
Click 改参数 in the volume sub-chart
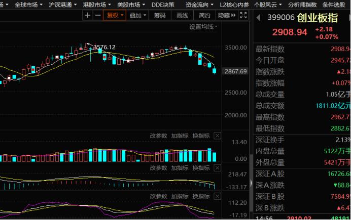(x=158, y=136)
